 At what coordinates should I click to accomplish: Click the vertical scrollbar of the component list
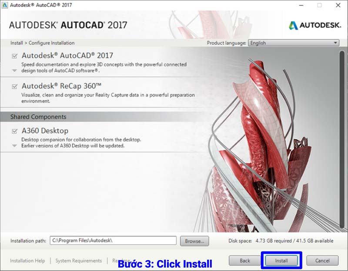(342, 140)
